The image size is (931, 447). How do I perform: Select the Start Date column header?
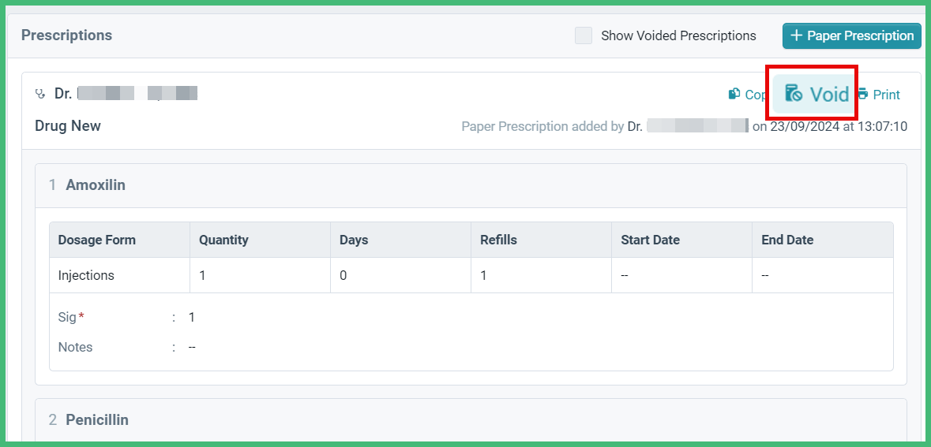click(x=650, y=240)
